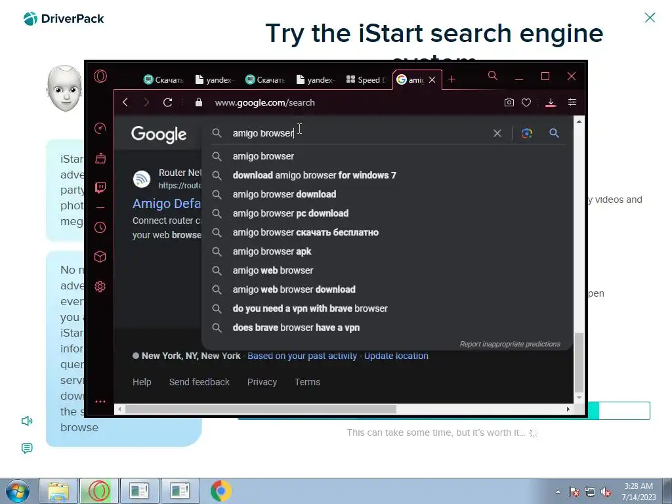Click the Opera GX logo menu icon

click(x=100, y=76)
